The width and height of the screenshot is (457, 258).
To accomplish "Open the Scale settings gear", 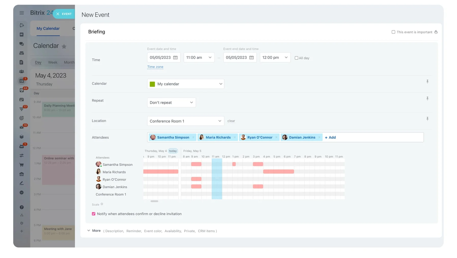I will (x=102, y=204).
